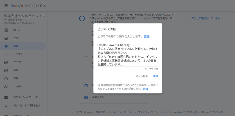Open 写真 in the sidebar
The image size is (235, 116).
[x=23, y=70]
